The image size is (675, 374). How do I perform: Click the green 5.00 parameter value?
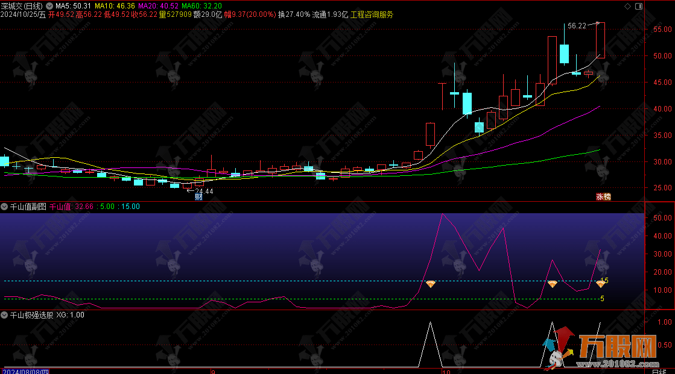pyautogui.click(x=107, y=207)
